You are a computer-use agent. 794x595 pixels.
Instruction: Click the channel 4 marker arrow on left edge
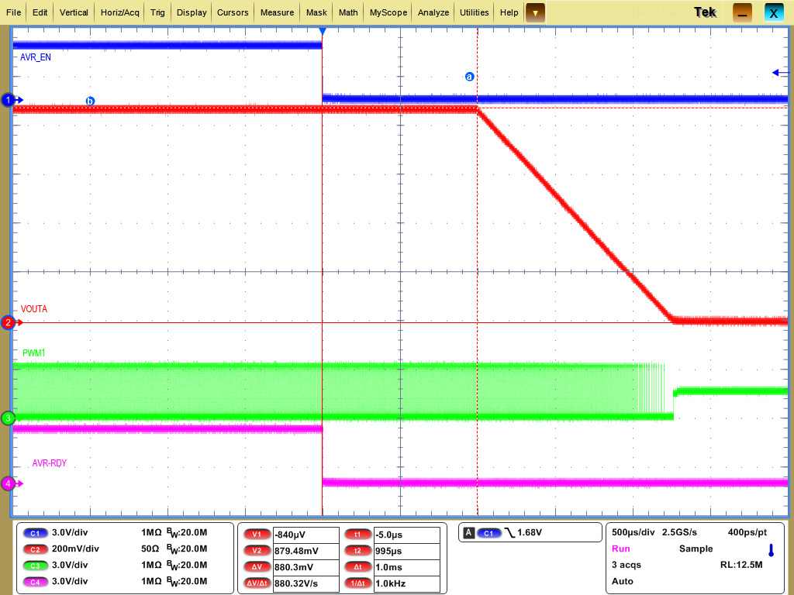point(7,483)
